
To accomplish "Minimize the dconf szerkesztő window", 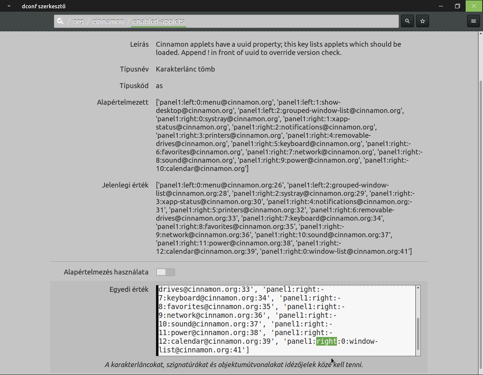I will tap(441, 6).
